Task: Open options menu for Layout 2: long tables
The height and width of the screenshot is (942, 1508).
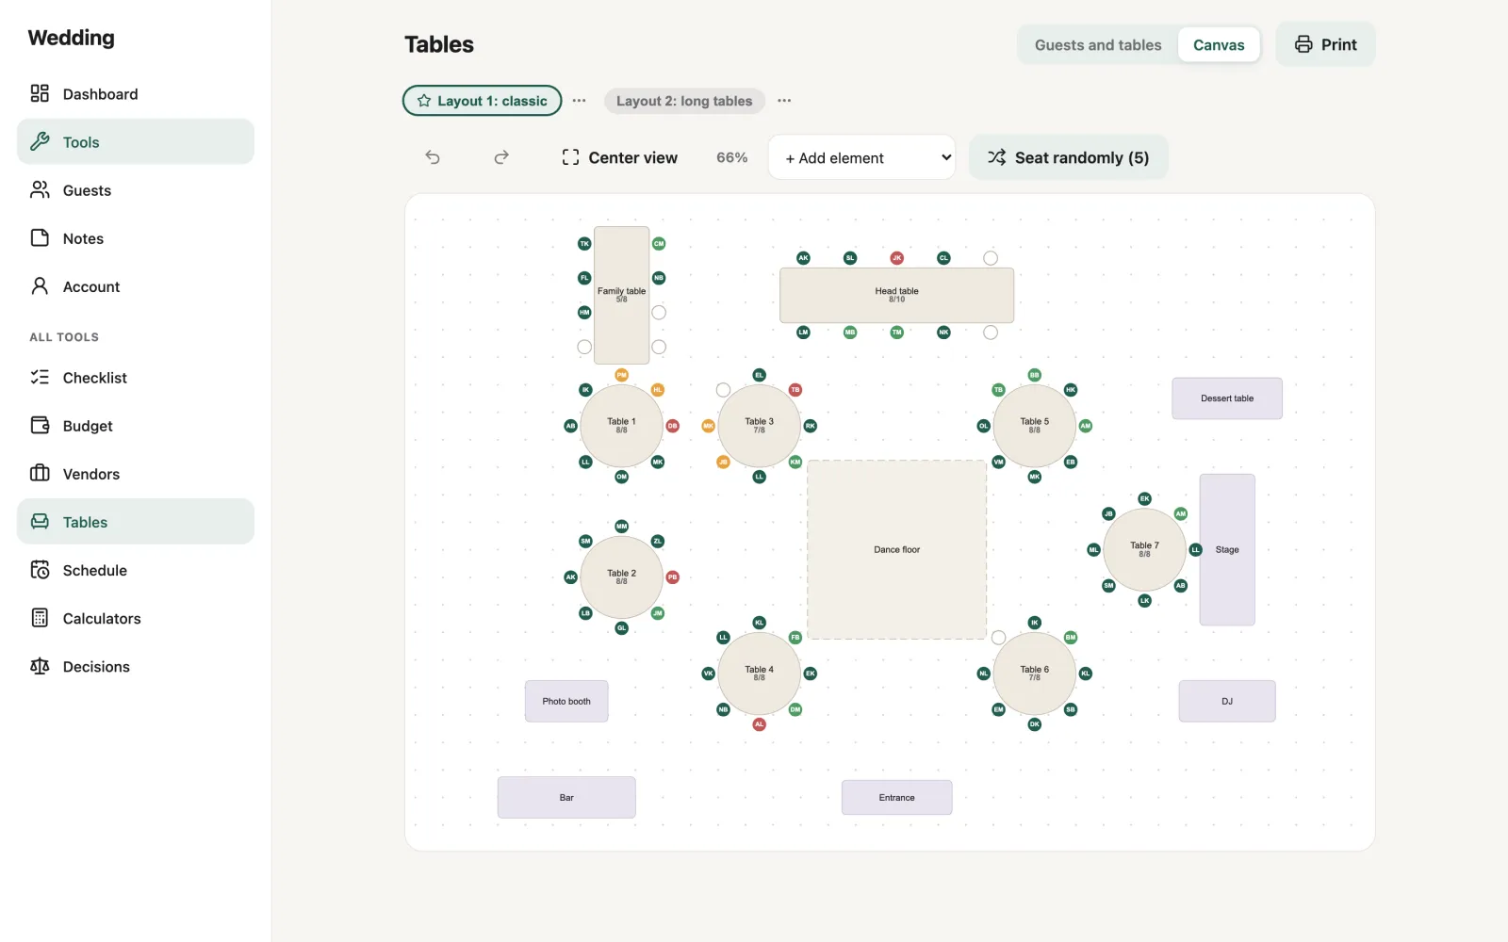Action: point(784,101)
